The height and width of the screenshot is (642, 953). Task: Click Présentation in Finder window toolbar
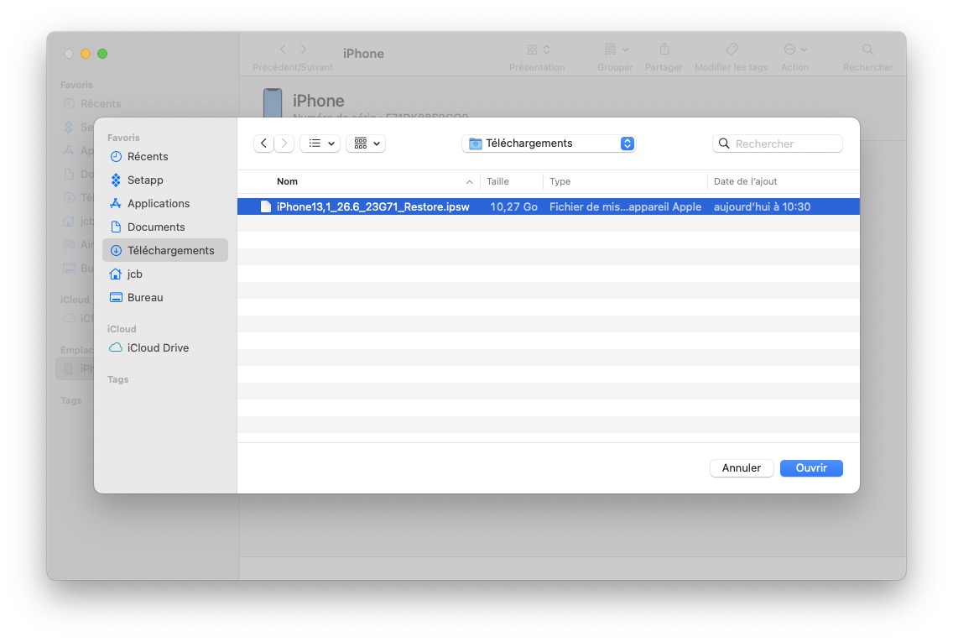point(537,57)
